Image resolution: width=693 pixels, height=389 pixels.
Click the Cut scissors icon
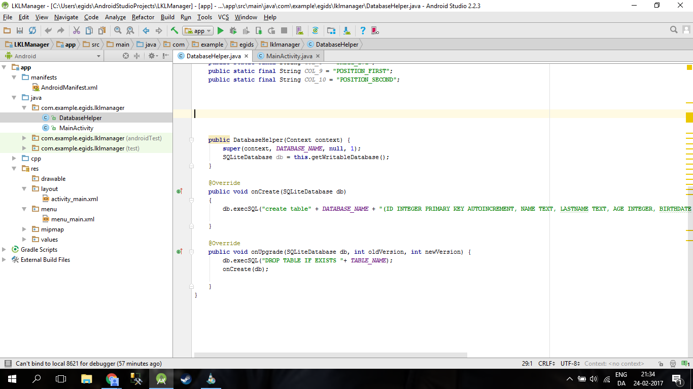click(77, 31)
